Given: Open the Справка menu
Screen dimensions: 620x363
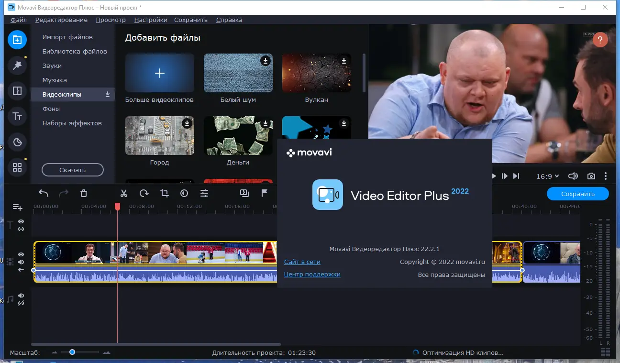Looking at the screenshot, I should click(229, 20).
